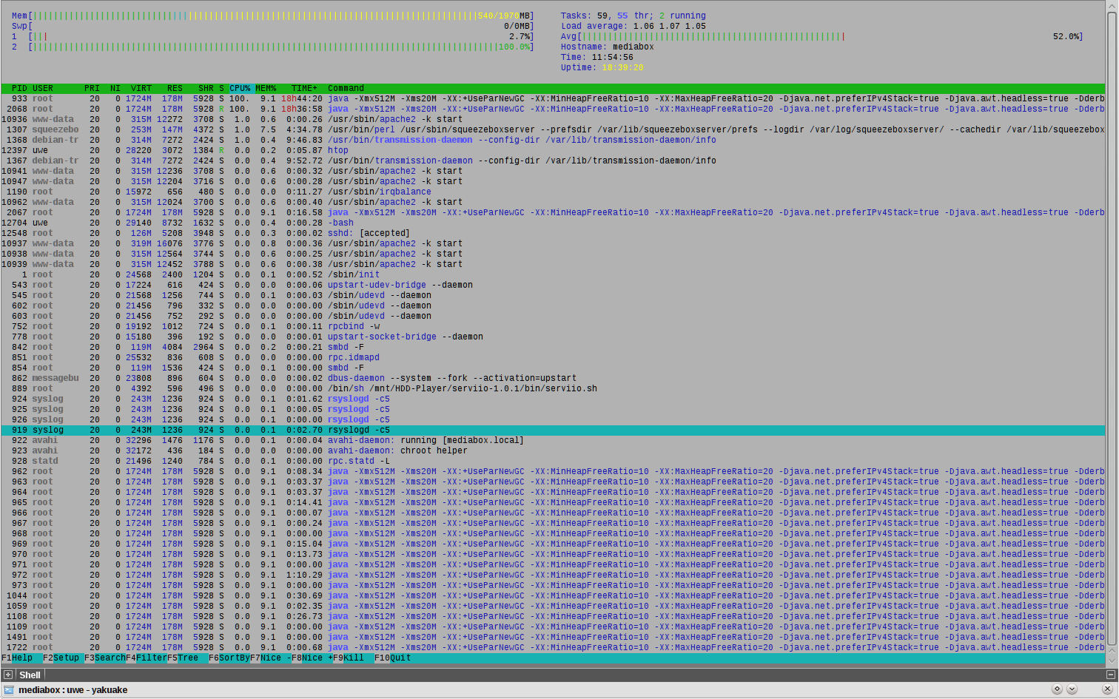1119x699 pixels.
Task: Sort processes by the CPU% column header
Action: (240, 88)
